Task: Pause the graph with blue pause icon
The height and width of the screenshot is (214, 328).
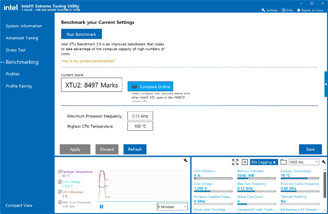Action: [x=102, y=207]
